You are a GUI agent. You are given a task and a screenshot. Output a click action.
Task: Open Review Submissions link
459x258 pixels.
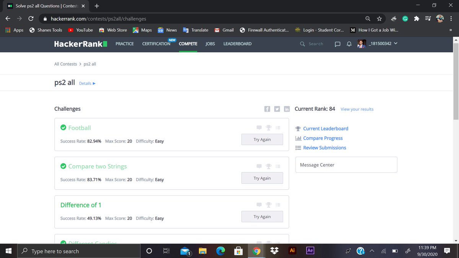tap(324, 148)
